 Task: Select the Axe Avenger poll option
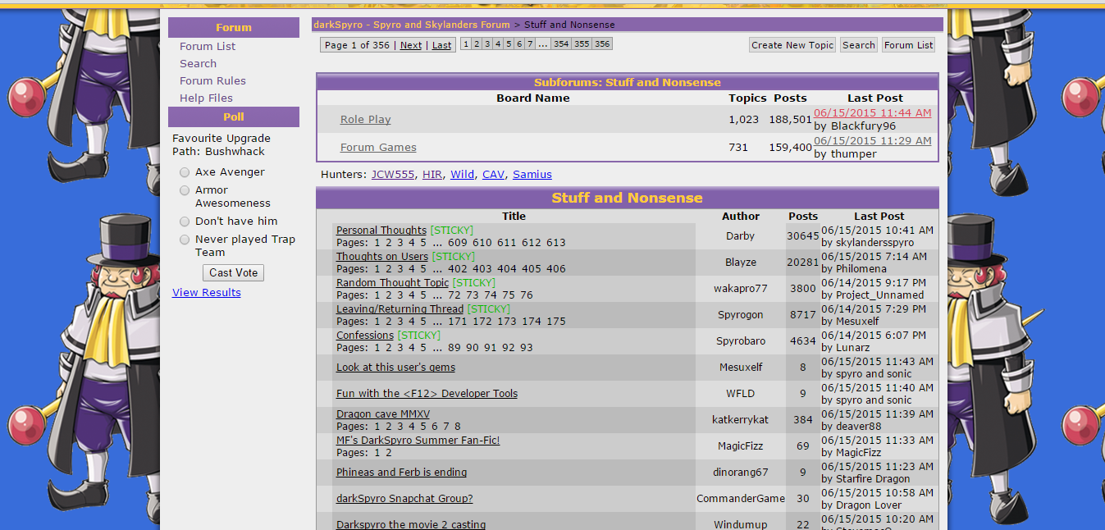click(x=185, y=172)
